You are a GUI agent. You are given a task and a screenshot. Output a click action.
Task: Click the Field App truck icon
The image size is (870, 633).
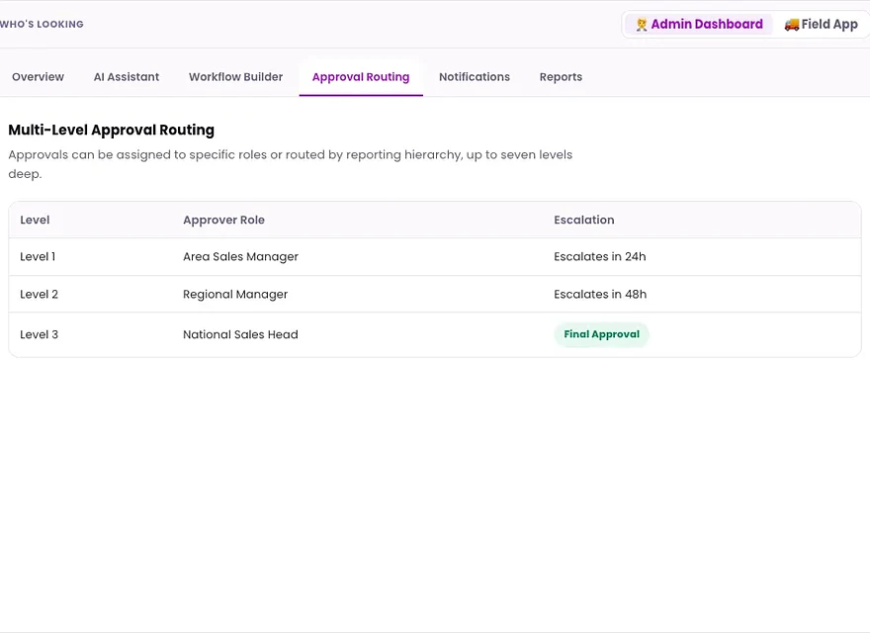[792, 25]
